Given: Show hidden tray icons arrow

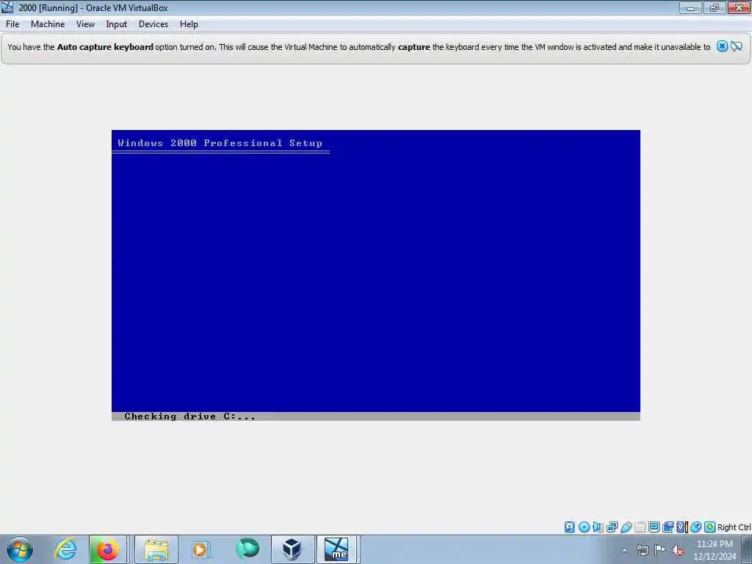Looking at the screenshot, I should pos(624,550).
